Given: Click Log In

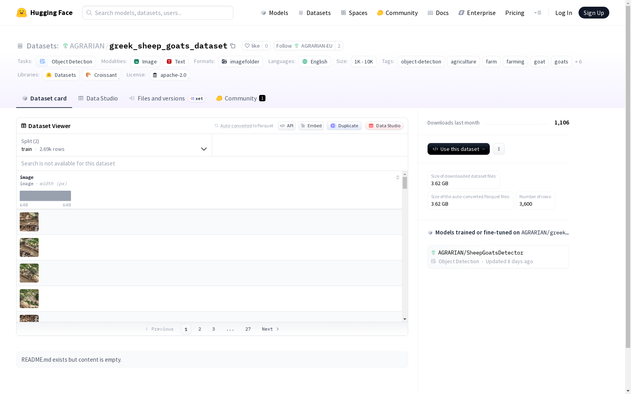Looking at the screenshot, I should tap(564, 13).
